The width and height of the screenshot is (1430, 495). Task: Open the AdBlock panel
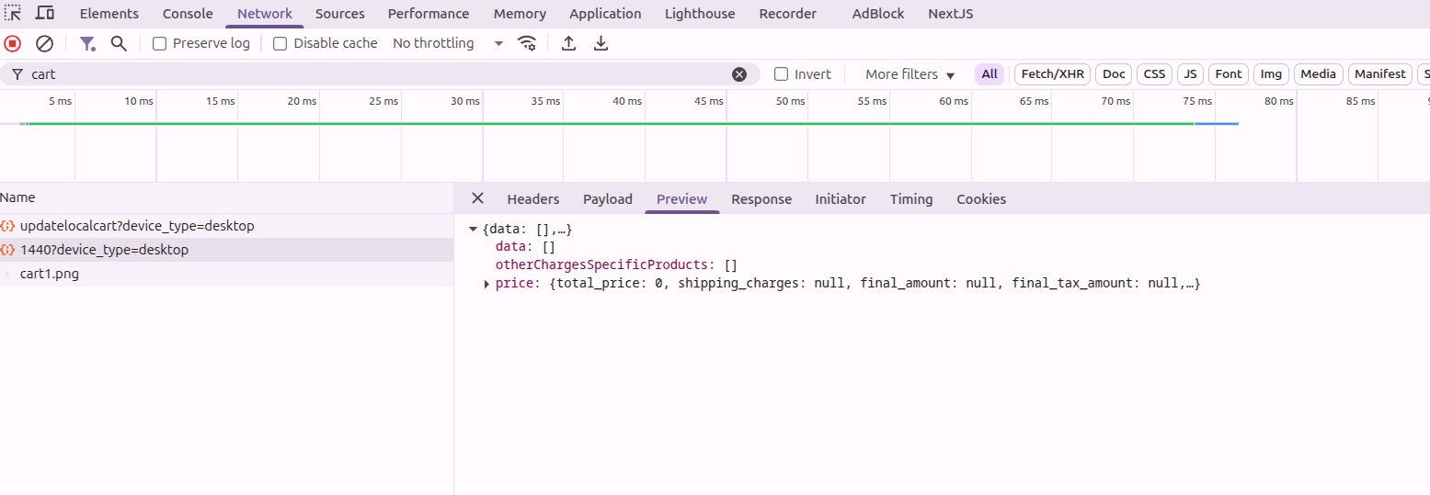click(x=878, y=14)
